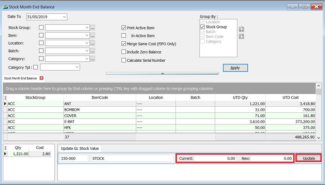The width and height of the screenshot is (325, 185).
Task: Enable Calculate Serial Number checkbox
Action: pyautogui.click(x=124, y=60)
